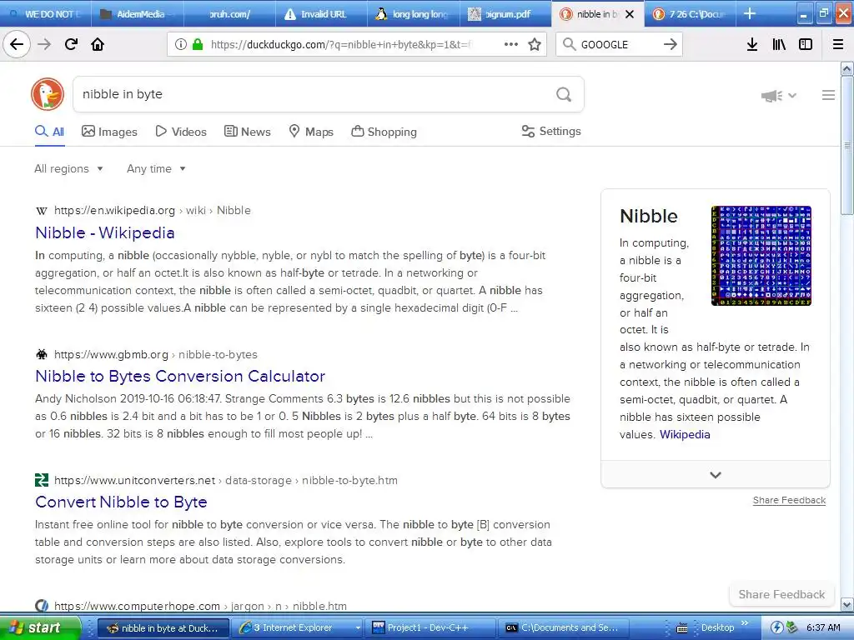Image resolution: width=854 pixels, height=640 pixels.
Task: Click the forward navigation arrow
Action: (44, 44)
